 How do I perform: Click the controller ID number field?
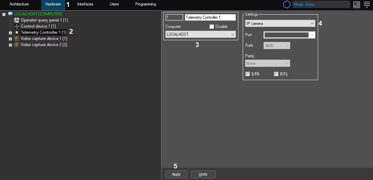tap(174, 17)
